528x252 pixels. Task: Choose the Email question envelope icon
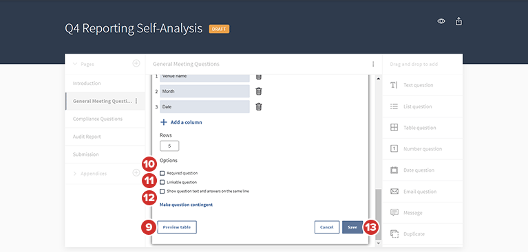(394, 192)
